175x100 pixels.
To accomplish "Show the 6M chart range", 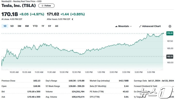I will [27, 26].
